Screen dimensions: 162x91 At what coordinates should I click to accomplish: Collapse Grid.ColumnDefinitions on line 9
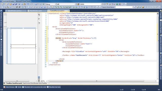click(x=48, y=29)
